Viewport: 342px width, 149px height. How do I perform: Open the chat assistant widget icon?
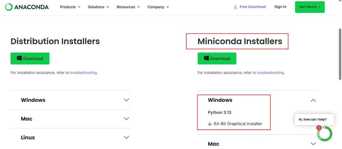pos(325,133)
